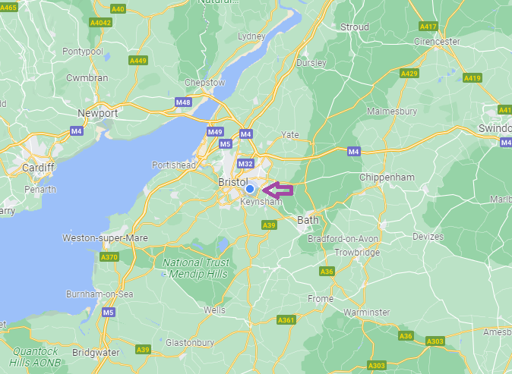Click the blue location dot near Bristol
This screenshot has height=374, width=512.
point(250,189)
